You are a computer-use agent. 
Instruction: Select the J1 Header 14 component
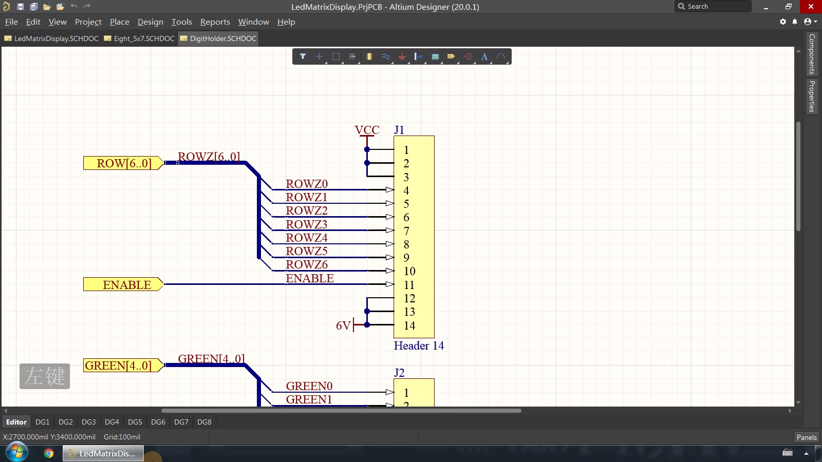(x=414, y=237)
